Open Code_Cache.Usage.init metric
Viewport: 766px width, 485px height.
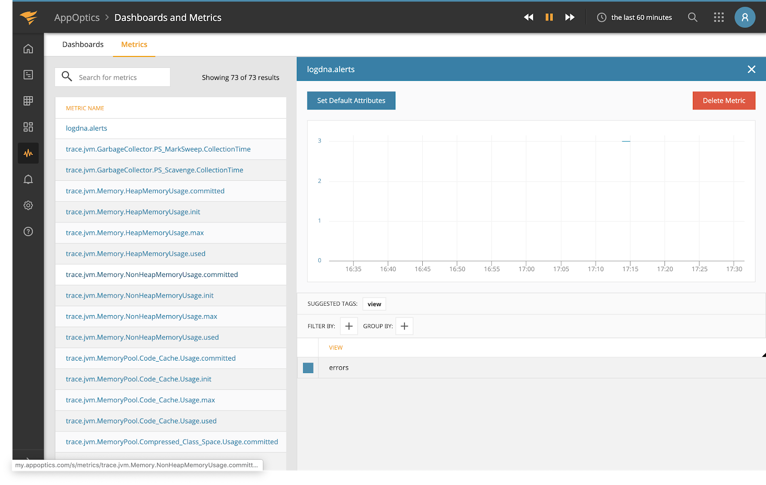click(x=139, y=379)
